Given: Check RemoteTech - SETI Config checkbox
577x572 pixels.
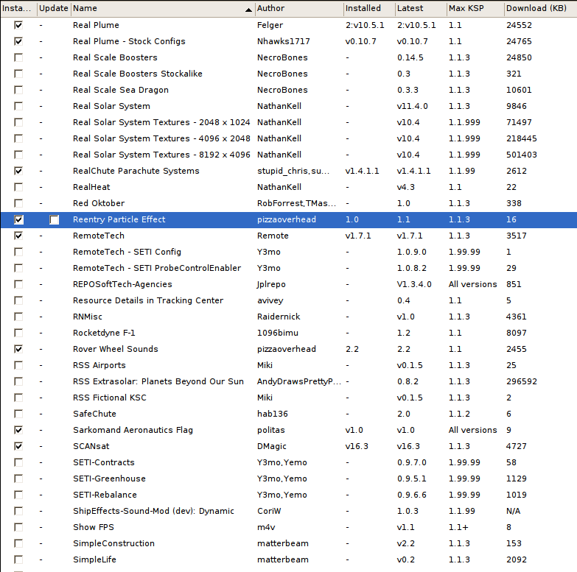Looking at the screenshot, I should [x=18, y=252].
